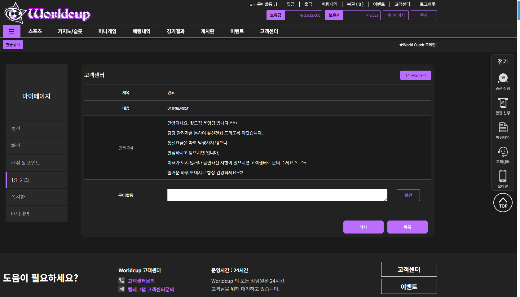Select 쪽지함 in the sidebar

pyautogui.click(x=37, y=197)
